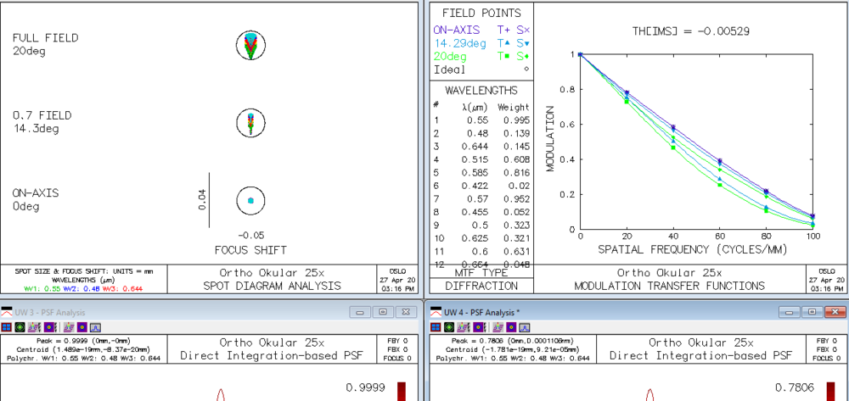Click the on-axis 0deg spot diagram
Image resolution: width=849 pixels, height=401 pixels.
tap(250, 200)
